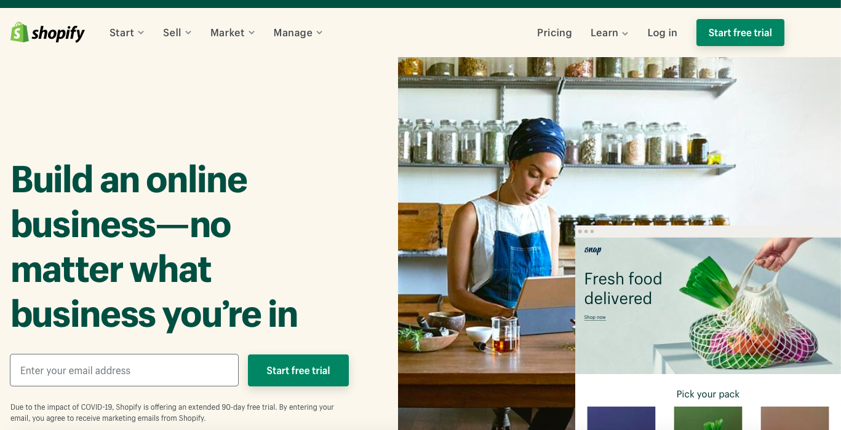The width and height of the screenshot is (841, 430).
Task: Expand the Learn dropdown chevron
Action: [x=625, y=33]
